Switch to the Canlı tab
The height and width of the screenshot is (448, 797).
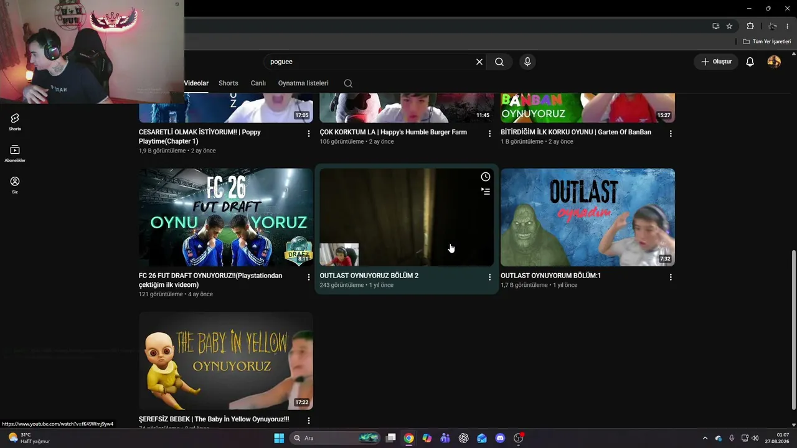tap(258, 83)
